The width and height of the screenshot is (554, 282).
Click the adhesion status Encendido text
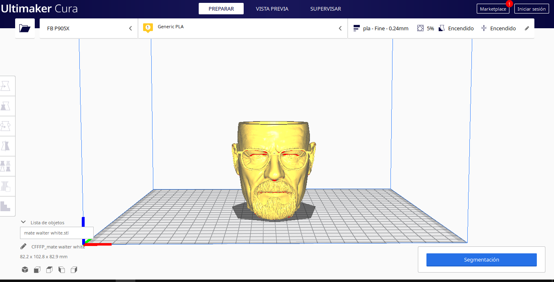click(x=503, y=28)
